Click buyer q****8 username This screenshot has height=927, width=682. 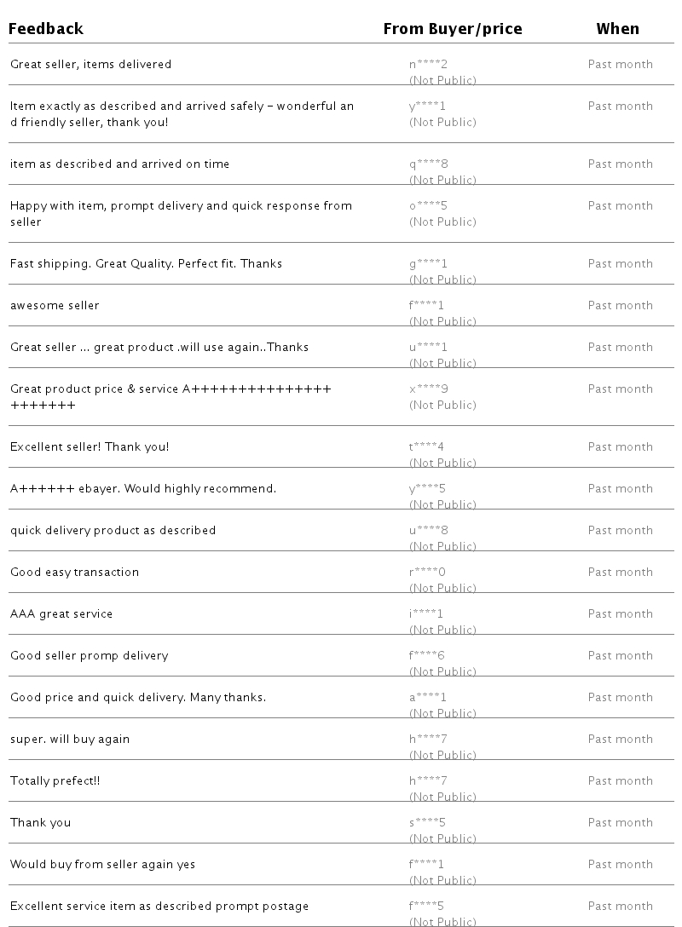(428, 164)
